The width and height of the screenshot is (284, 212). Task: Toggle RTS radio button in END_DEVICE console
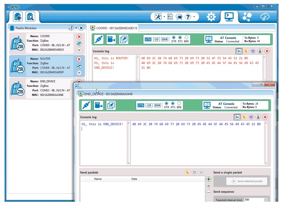[173, 103]
